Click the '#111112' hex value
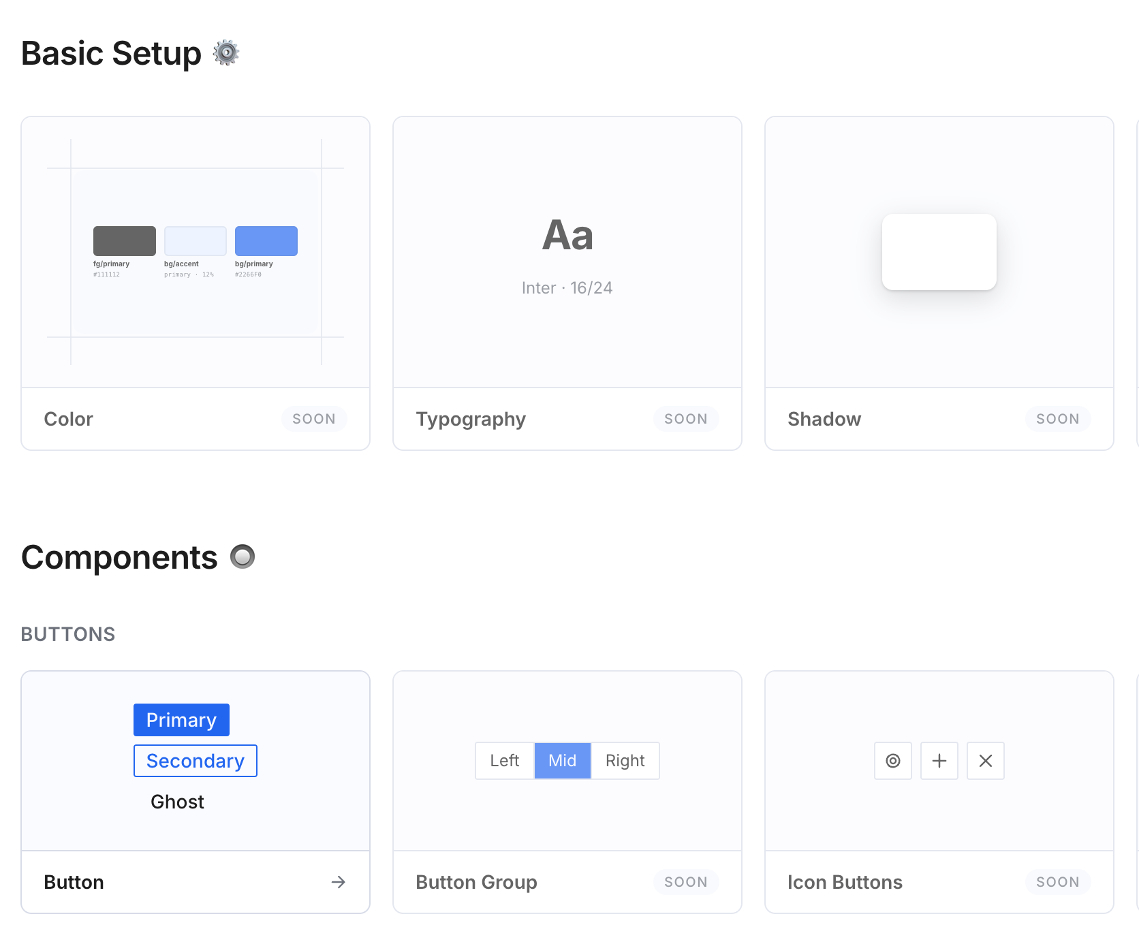Screen dimensions: 1139x944 click(x=107, y=274)
